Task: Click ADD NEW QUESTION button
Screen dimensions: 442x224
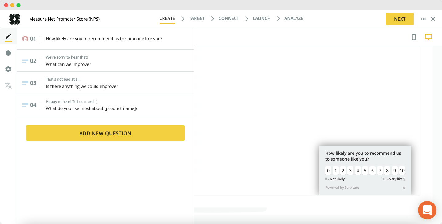Action: click(105, 133)
